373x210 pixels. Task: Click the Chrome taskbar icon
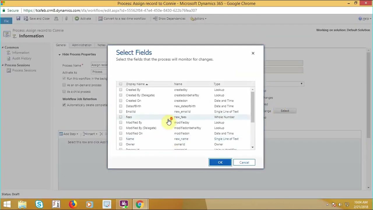coord(140,204)
